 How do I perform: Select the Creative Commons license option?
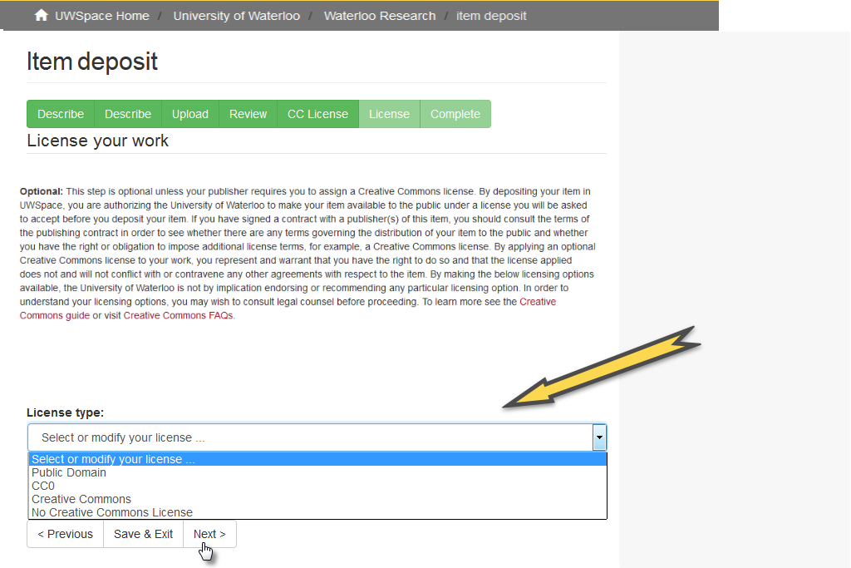(81, 498)
